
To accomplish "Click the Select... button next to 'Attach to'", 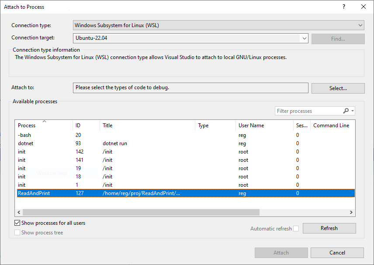I will (x=338, y=88).
